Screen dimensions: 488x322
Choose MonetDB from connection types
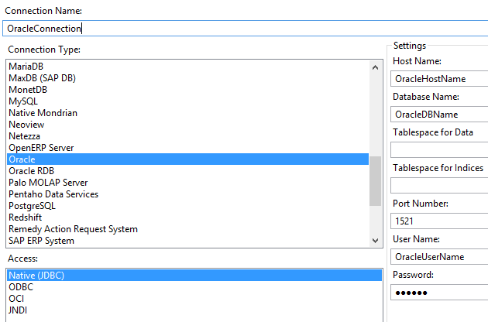pyautogui.click(x=187, y=90)
